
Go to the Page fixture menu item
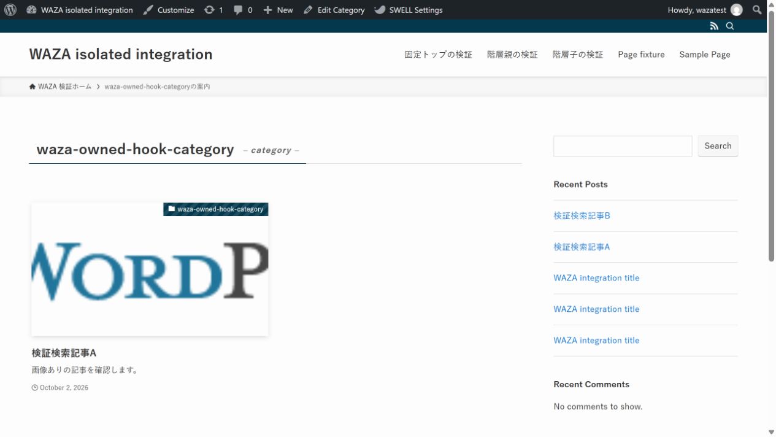click(x=641, y=55)
